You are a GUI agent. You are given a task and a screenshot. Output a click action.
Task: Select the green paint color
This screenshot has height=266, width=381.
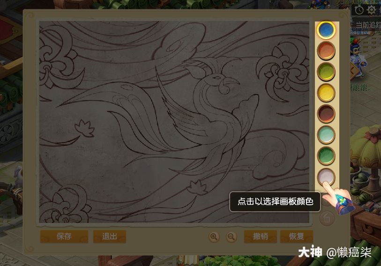tap(326, 156)
